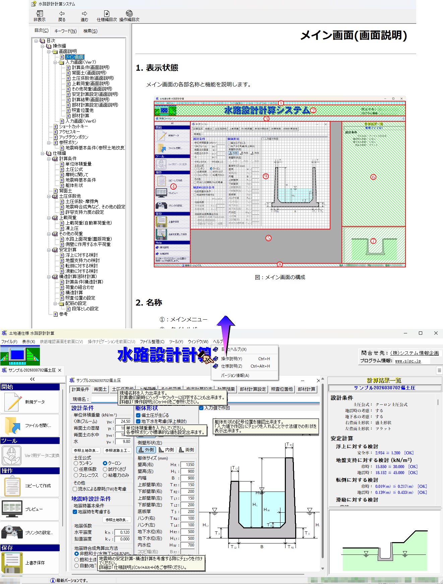This screenshot has width=443, height=584.
Task: Enable 流水による摩耗(TW)を考慮 checkbox
Action: coord(75,489)
